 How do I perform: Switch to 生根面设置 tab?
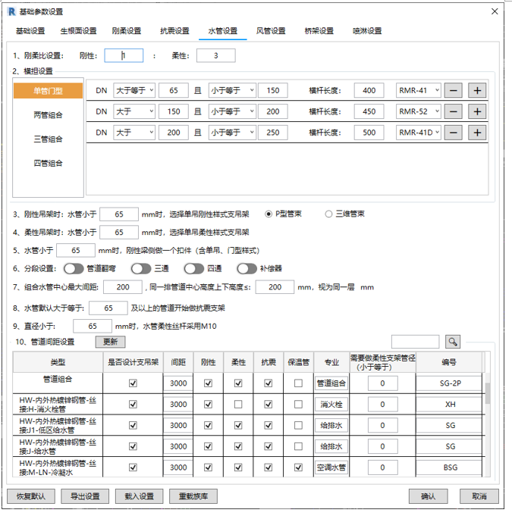tap(78, 31)
